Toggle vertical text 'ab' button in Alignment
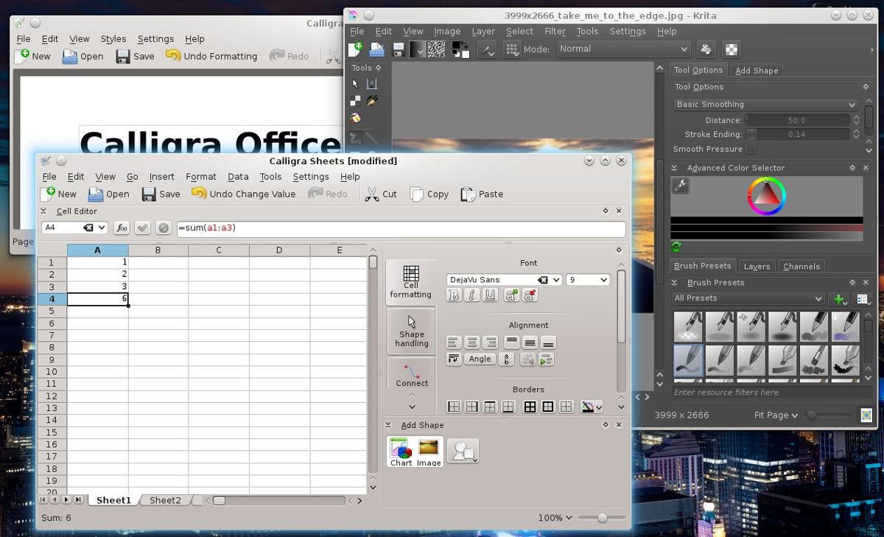This screenshot has height=537, width=884. coord(506,359)
